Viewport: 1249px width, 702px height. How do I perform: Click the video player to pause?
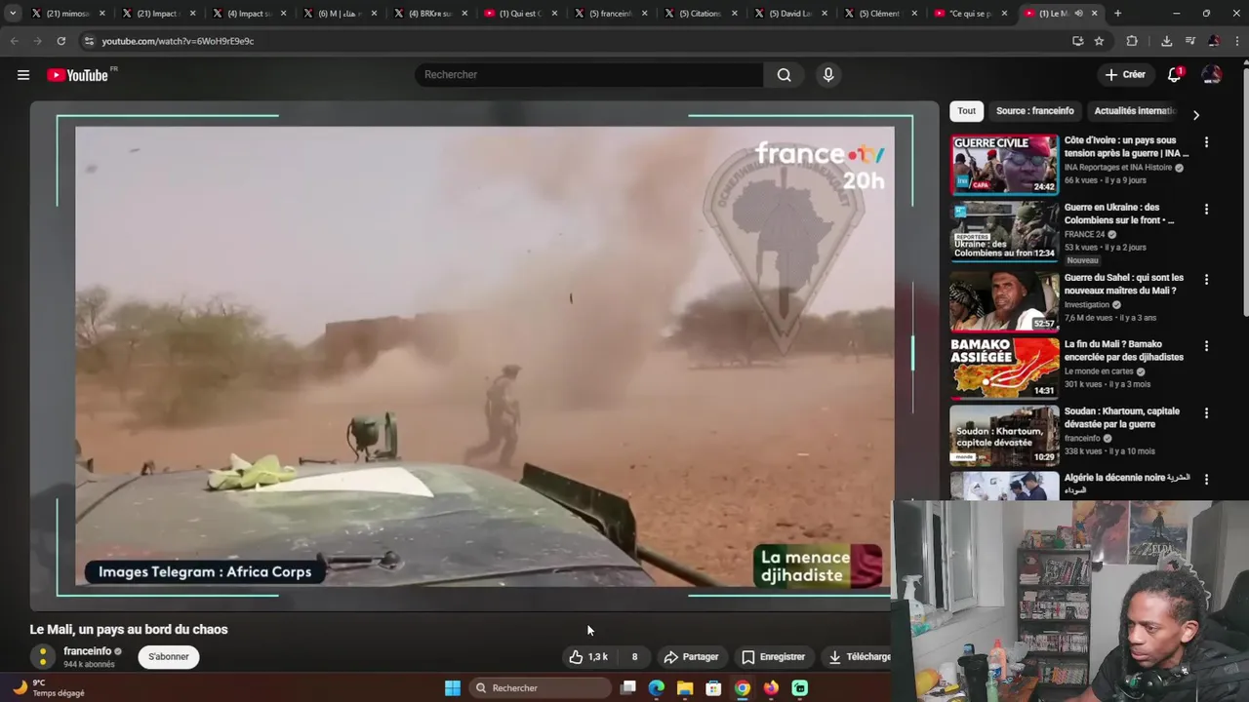tap(484, 356)
